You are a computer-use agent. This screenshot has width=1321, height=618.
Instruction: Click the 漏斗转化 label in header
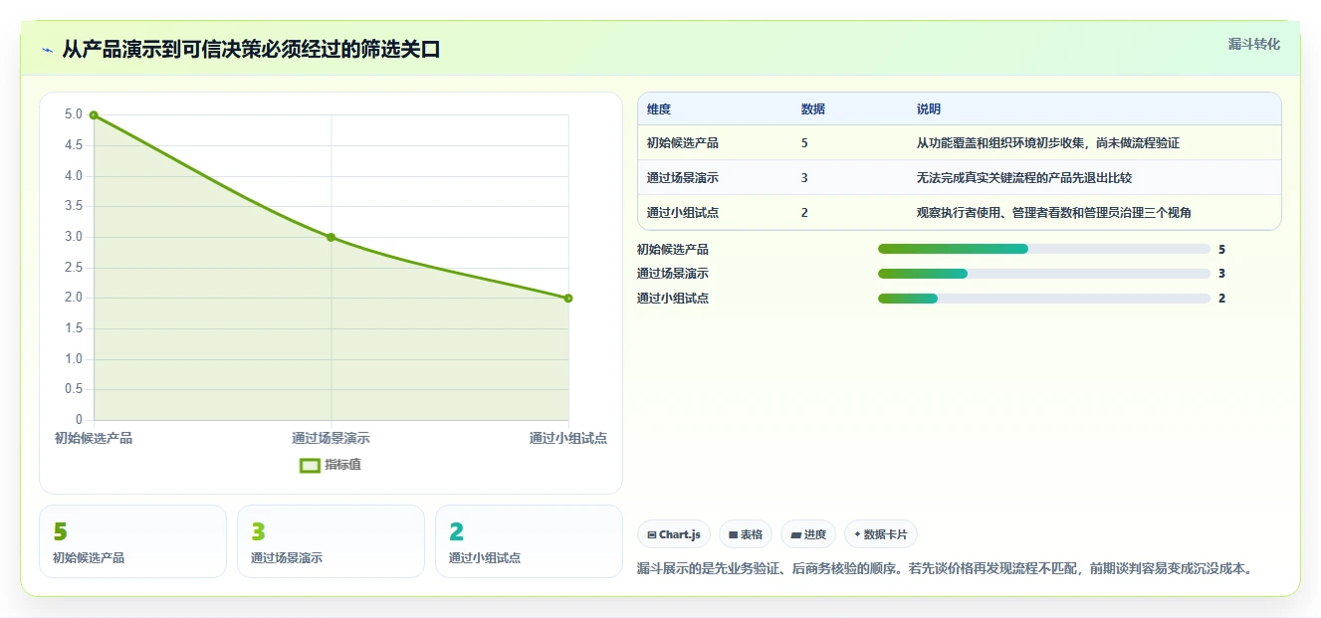pos(1253,44)
